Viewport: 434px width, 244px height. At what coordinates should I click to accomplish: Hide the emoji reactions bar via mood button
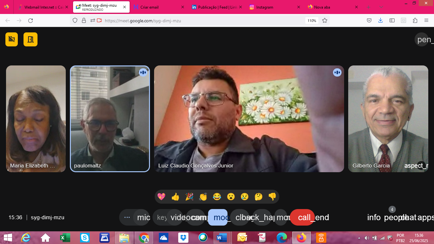(x=218, y=218)
